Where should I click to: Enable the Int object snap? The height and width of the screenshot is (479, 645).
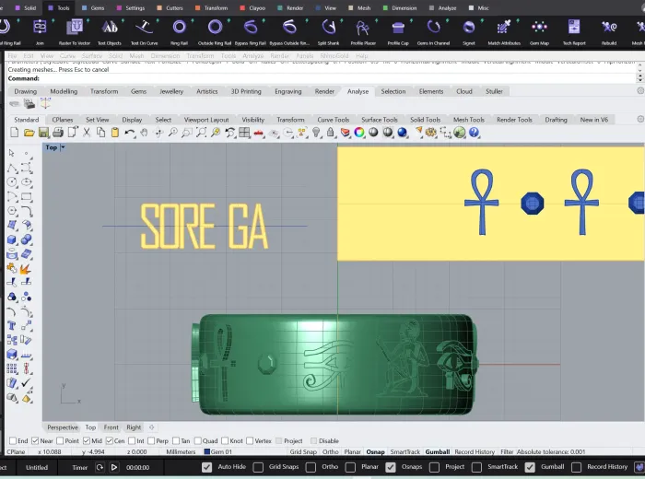132,440
